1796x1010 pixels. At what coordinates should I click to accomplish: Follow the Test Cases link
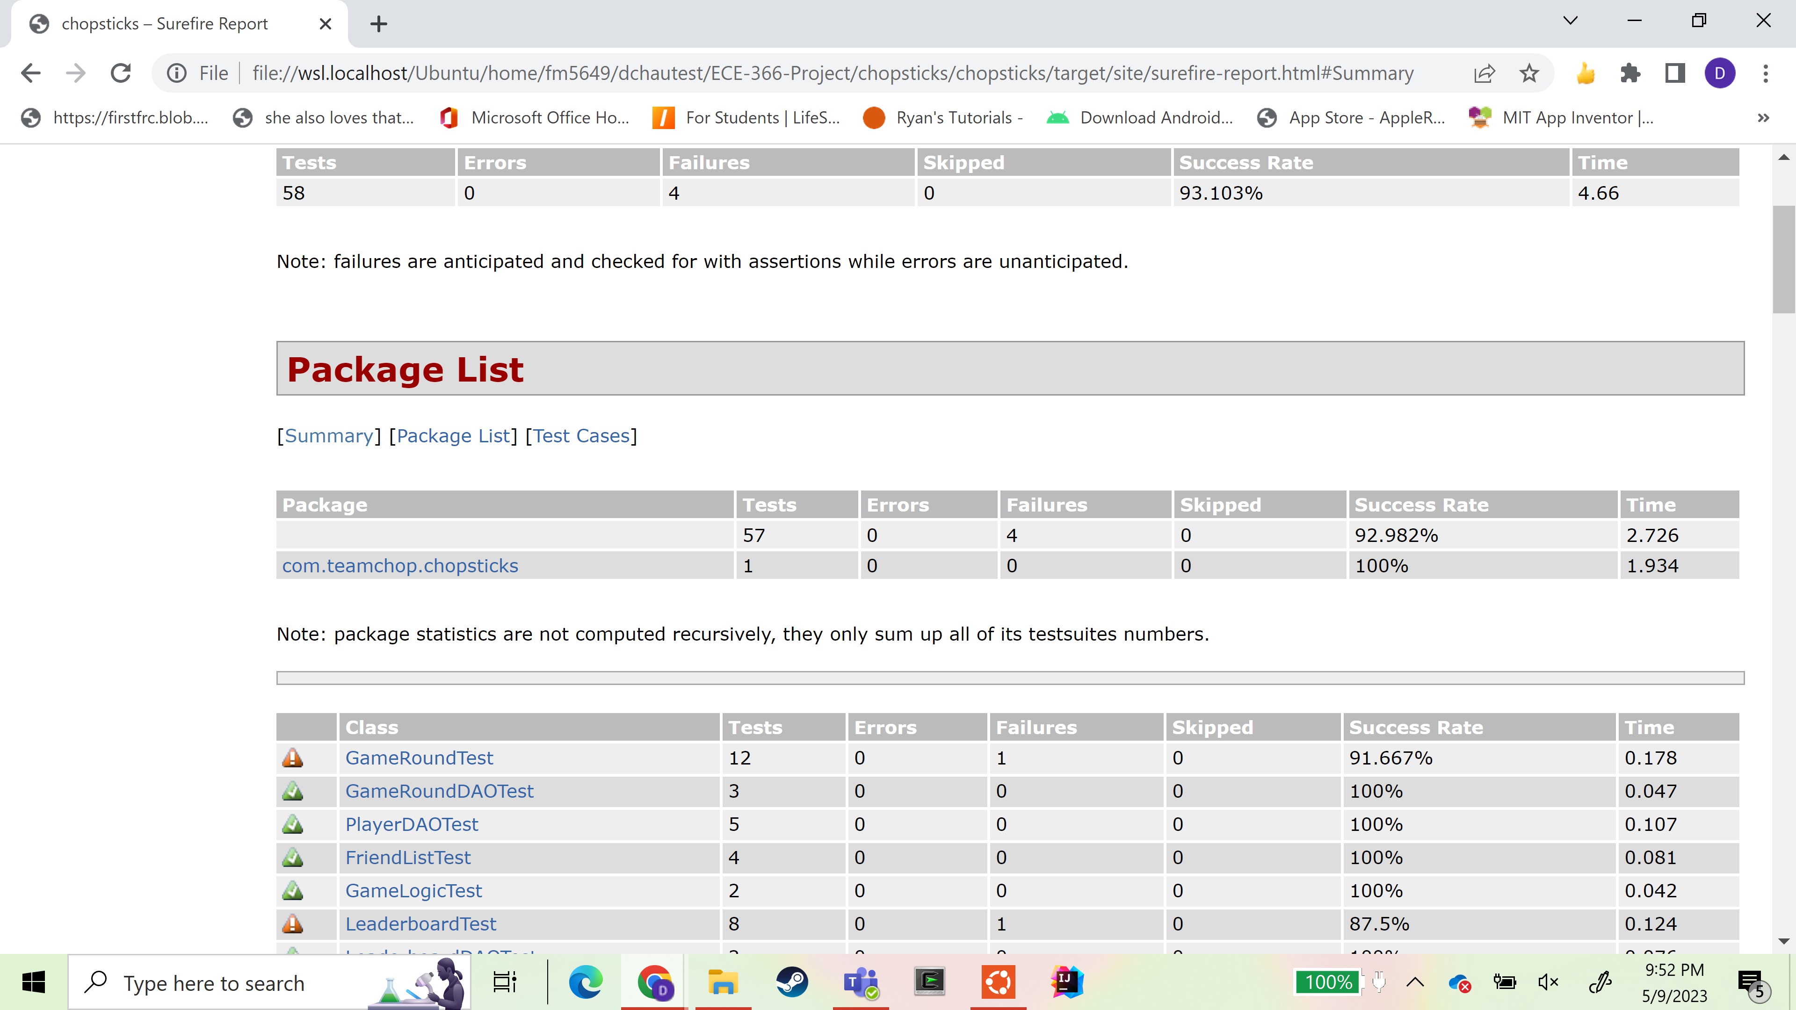pos(581,436)
